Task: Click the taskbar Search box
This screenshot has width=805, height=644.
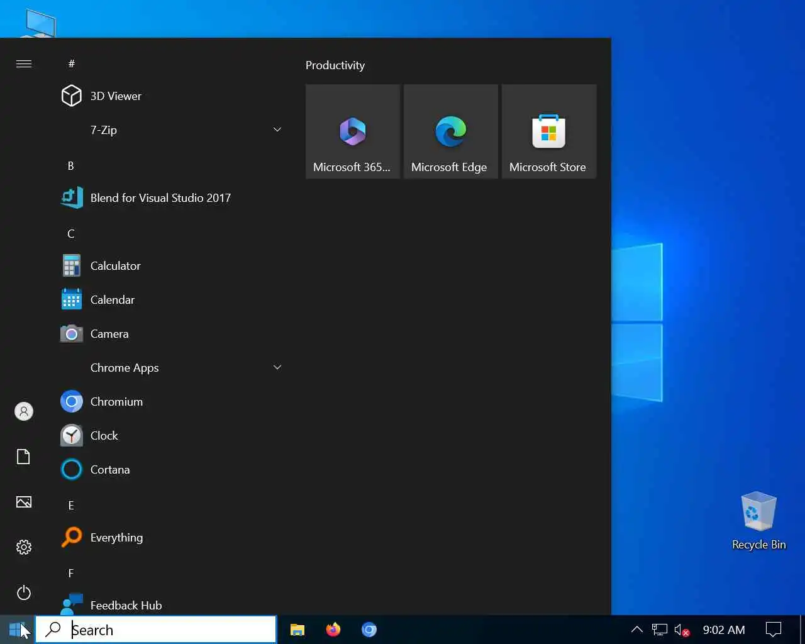Action: 156,630
